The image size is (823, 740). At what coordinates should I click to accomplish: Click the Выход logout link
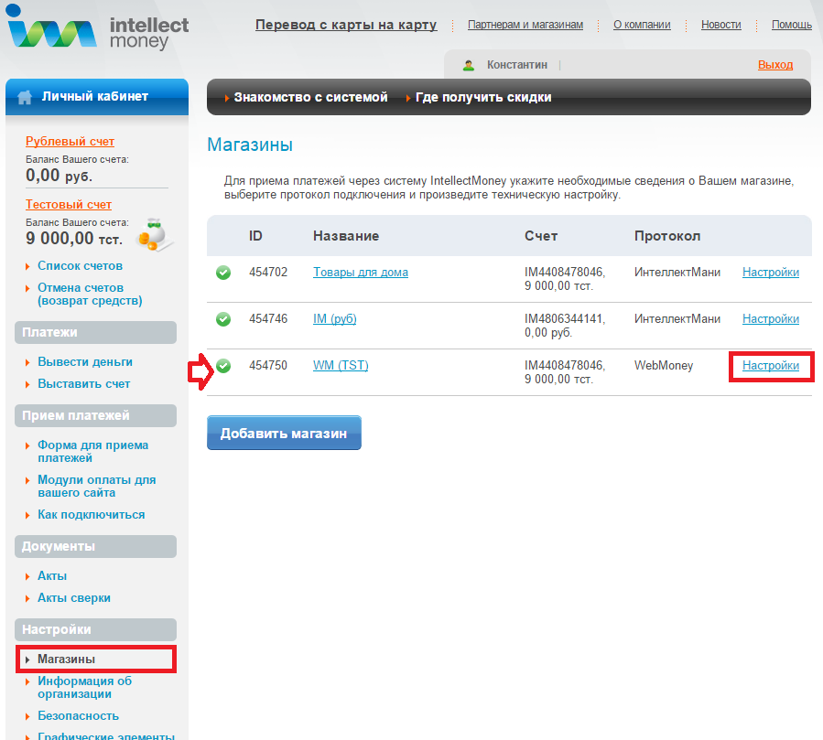coord(774,65)
